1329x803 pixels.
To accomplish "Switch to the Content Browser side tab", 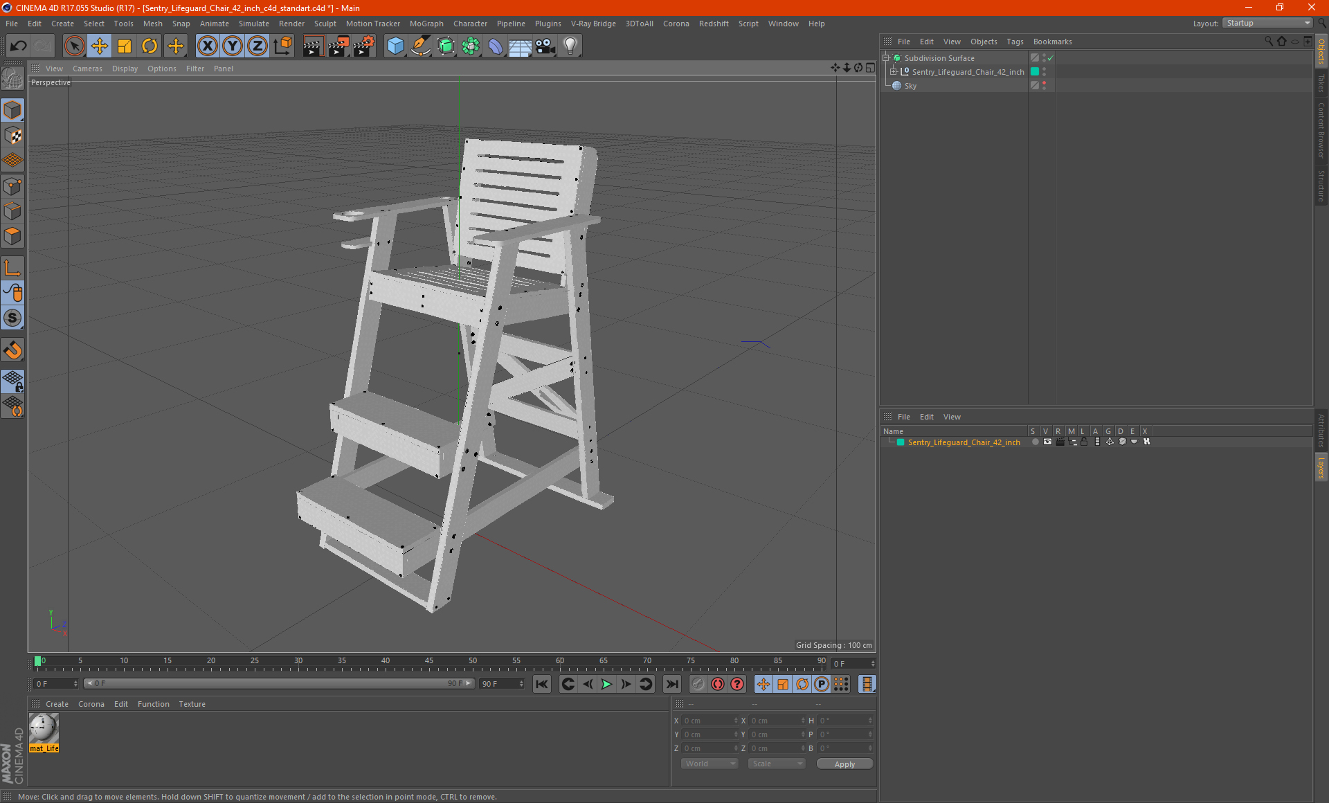I will [x=1321, y=130].
